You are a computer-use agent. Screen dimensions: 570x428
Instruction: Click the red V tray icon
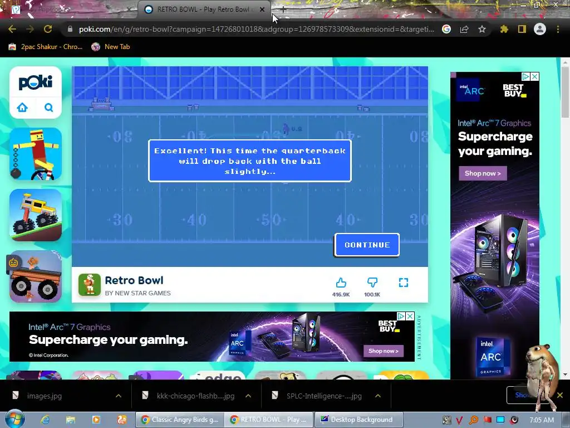[x=459, y=420]
